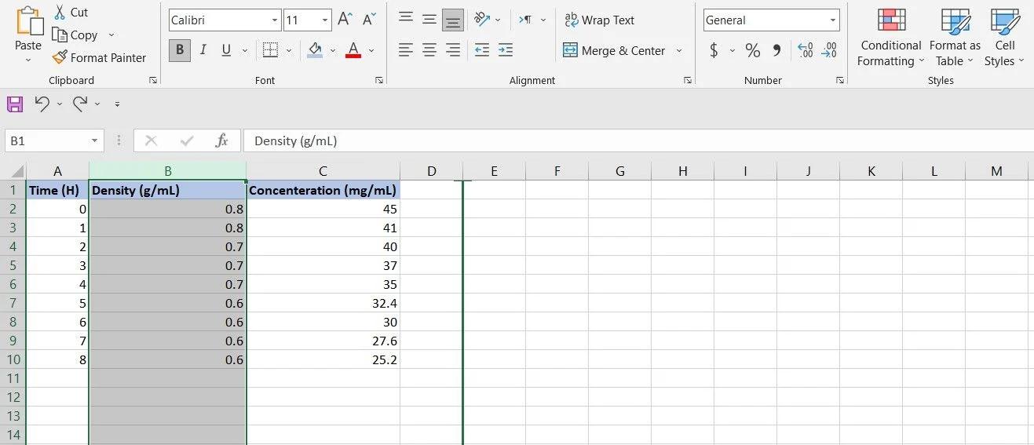Click the Undo arrow icon
This screenshot has width=1034, height=445.
pyautogui.click(x=42, y=104)
